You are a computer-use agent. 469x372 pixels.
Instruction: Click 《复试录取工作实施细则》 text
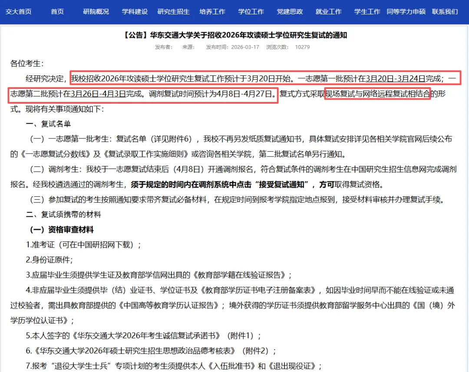pyautogui.click(x=145, y=154)
